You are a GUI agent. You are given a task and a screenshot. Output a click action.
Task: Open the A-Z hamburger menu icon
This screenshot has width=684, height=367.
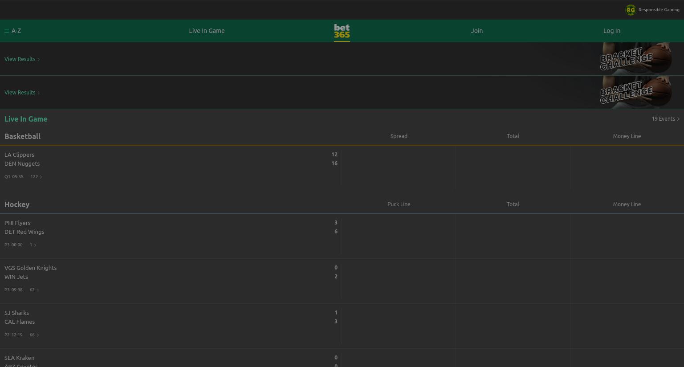coord(7,31)
